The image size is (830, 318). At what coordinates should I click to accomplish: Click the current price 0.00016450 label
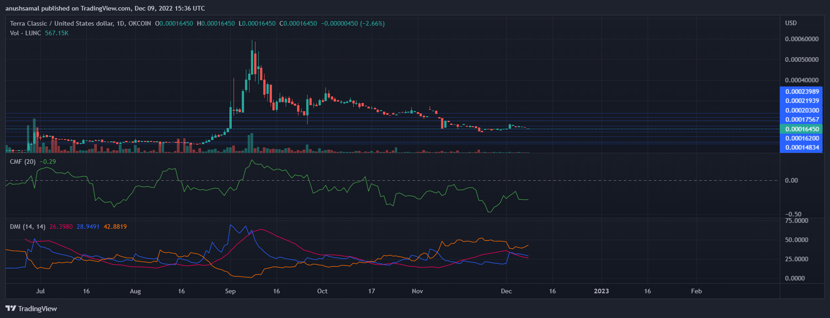(802, 129)
